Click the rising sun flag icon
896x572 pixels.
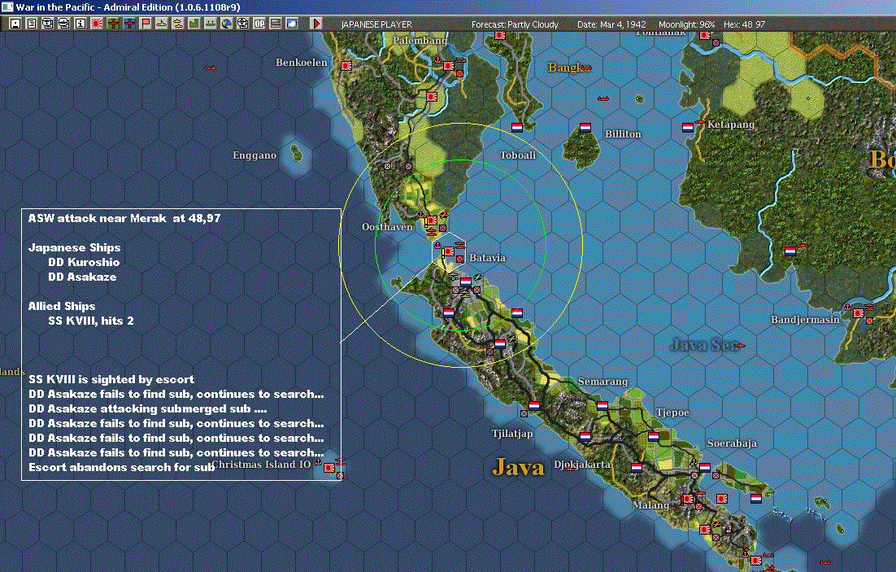pos(97,24)
